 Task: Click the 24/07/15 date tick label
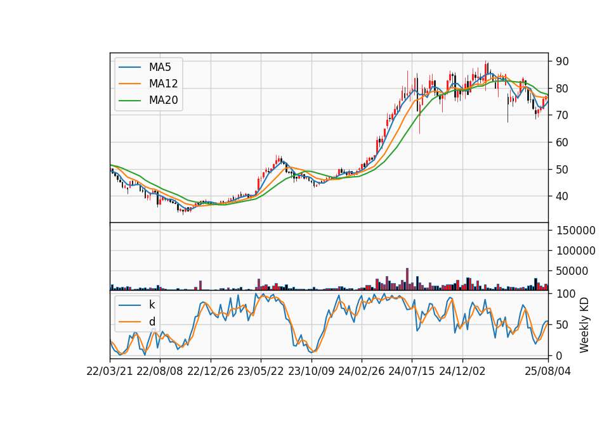(x=412, y=371)
